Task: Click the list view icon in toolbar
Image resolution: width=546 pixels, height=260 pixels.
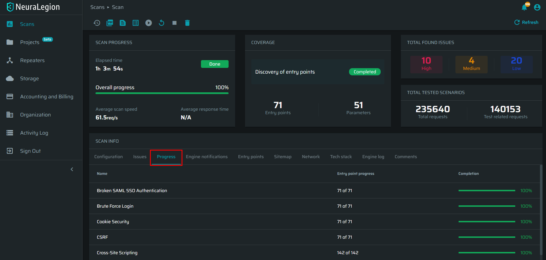Action: 136,23
